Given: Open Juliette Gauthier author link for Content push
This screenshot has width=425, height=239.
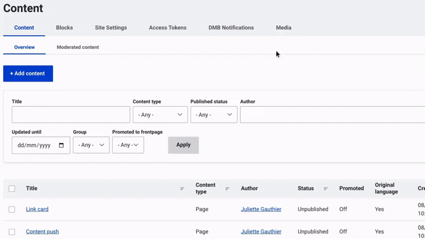Looking at the screenshot, I should (x=261, y=232).
